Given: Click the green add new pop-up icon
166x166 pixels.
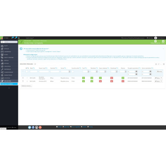Looking at the screenshot, I should coord(155,41).
